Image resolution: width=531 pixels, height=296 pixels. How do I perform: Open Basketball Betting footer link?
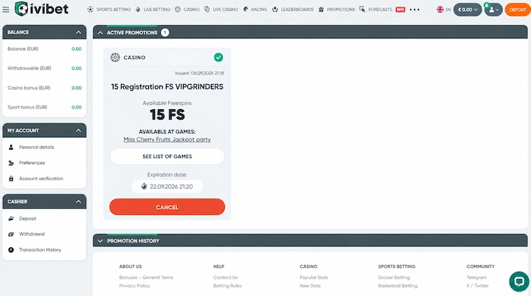tap(398, 286)
